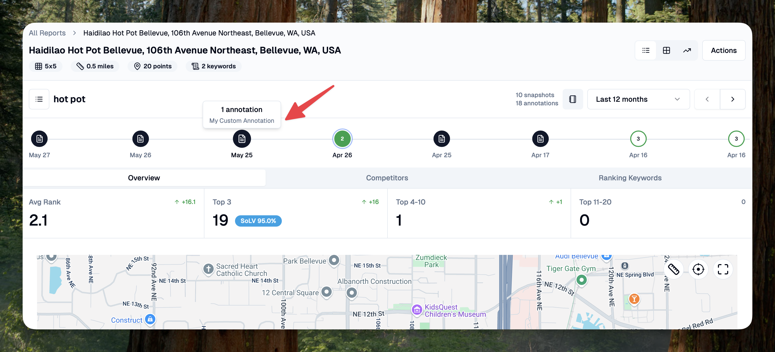Switch to Competitors tab
This screenshot has width=775, height=352.
(387, 178)
